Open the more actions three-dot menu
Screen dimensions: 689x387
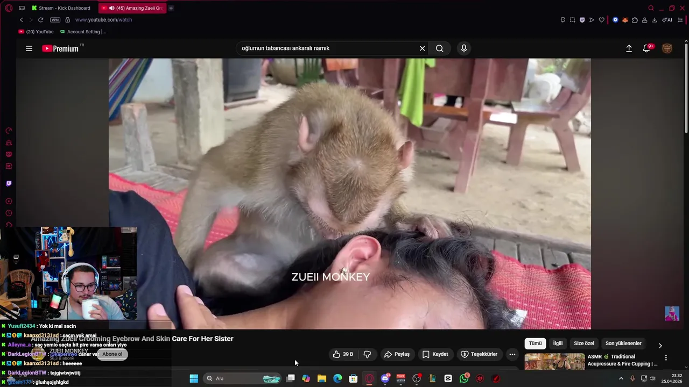(512, 354)
